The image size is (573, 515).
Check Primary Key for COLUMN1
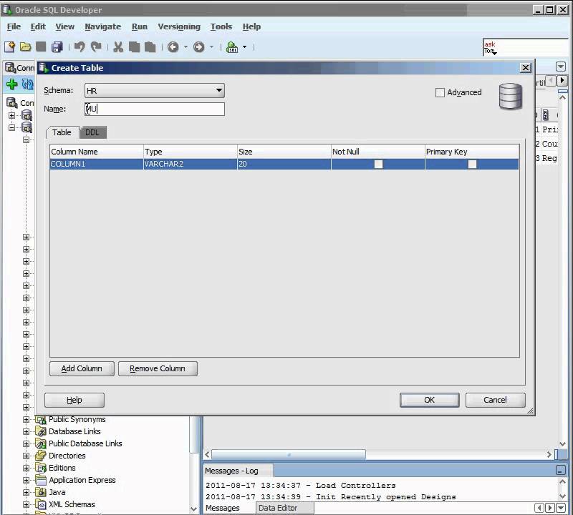[472, 165]
